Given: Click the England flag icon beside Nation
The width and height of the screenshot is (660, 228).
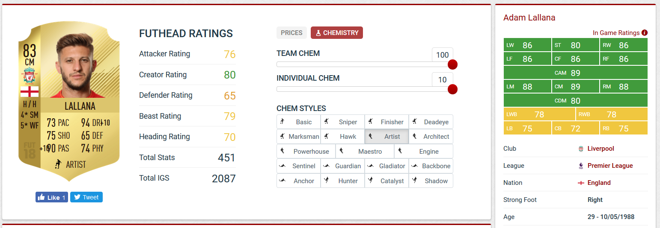Looking at the screenshot, I should [x=581, y=183].
